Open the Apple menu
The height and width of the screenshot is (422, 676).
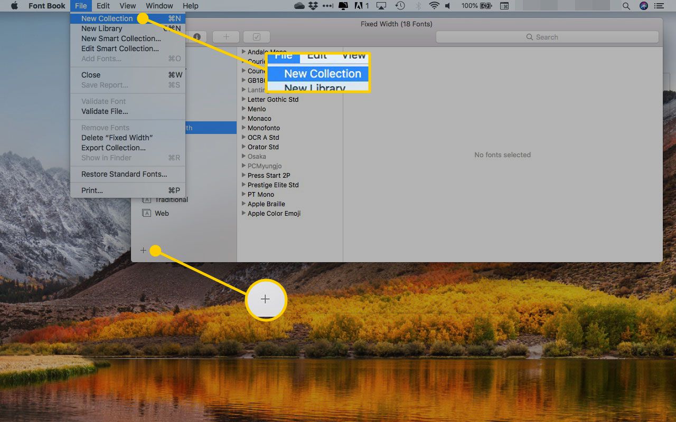point(14,6)
